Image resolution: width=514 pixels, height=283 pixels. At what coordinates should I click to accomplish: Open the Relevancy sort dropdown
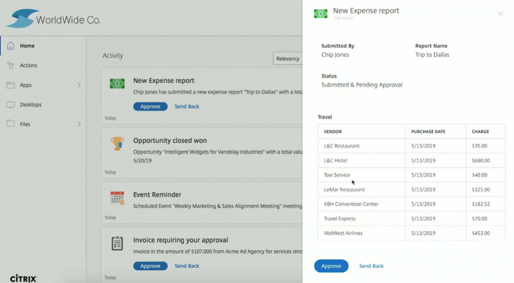click(287, 58)
